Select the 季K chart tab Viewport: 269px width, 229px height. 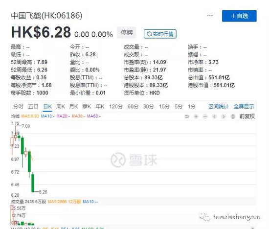coord(87,107)
